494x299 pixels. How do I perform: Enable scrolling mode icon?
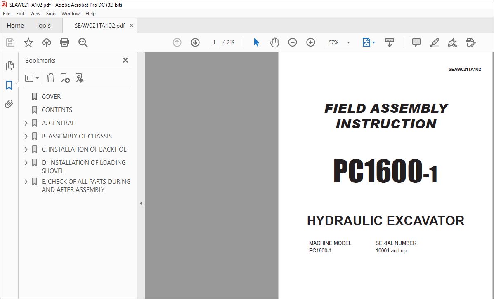[390, 42]
